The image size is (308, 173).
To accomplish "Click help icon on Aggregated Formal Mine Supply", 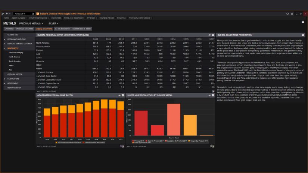I will (x=123, y=95).
